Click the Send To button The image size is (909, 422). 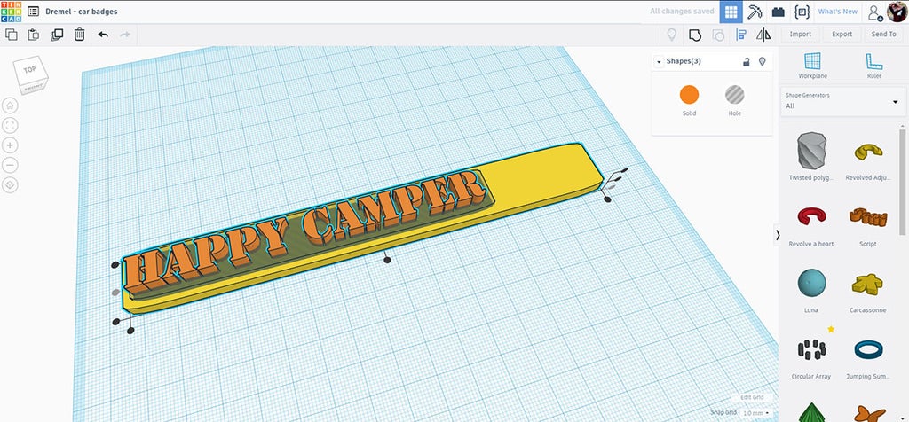883,35
